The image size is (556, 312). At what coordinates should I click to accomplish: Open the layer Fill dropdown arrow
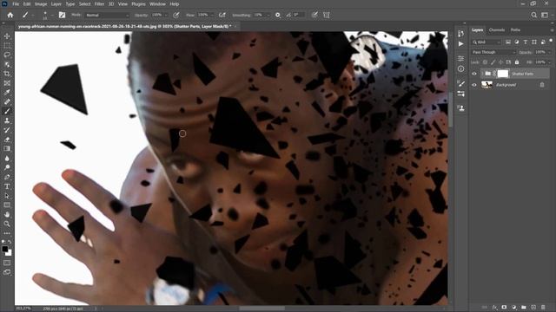(549, 62)
